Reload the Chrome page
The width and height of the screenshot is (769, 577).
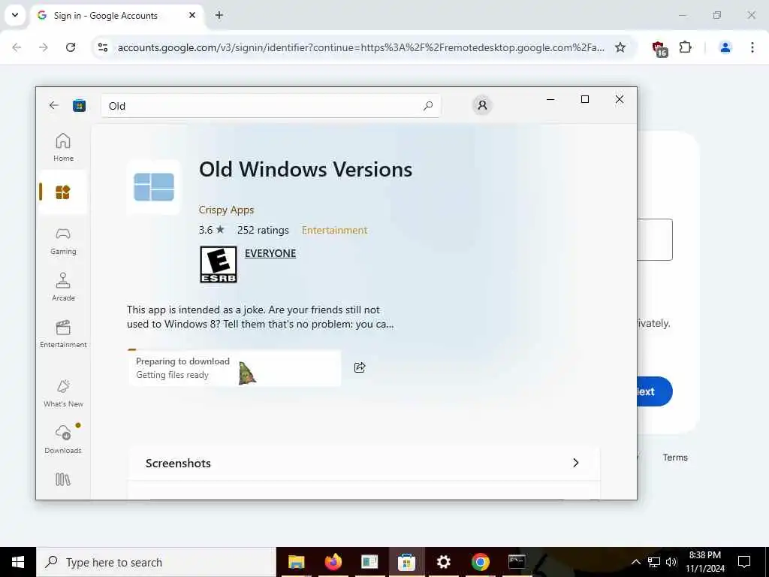[x=71, y=47]
